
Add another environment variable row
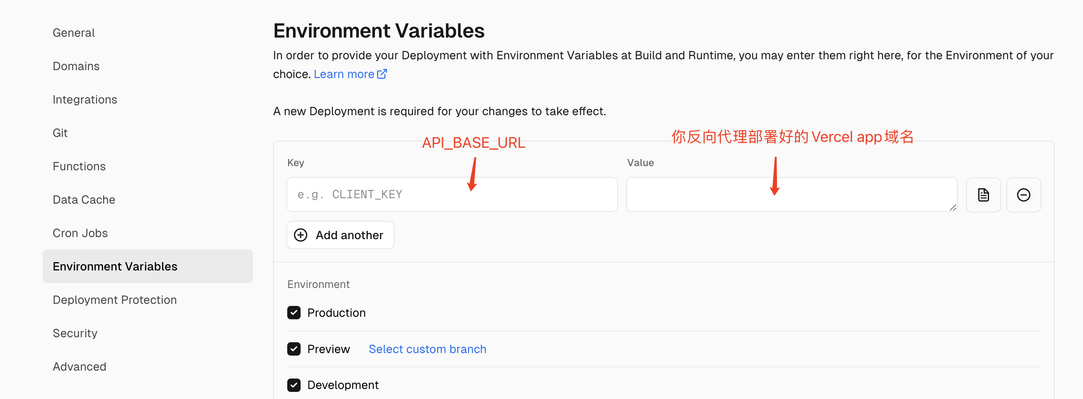(340, 235)
